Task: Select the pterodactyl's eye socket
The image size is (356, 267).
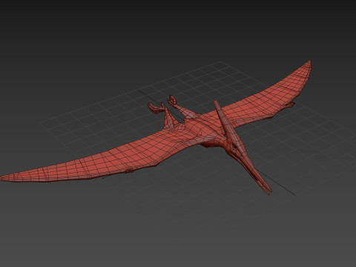Action: 234,146
